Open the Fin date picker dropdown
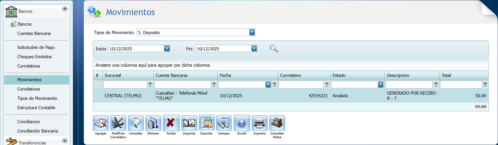 (x=254, y=49)
